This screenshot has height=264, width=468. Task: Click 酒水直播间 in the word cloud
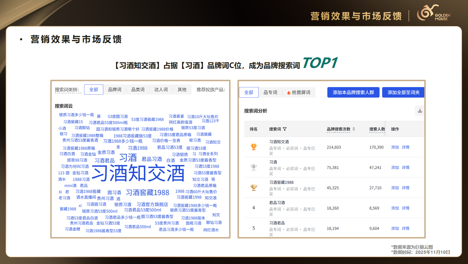(86, 197)
